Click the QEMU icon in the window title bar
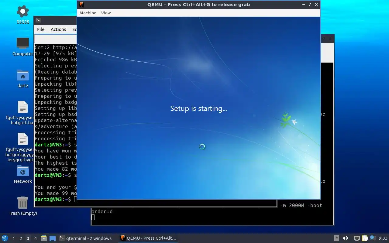Image resolution: width=389 pixels, height=243 pixels. [x=81, y=5]
